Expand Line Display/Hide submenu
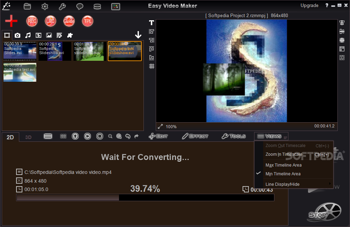Viewport: 350px width, 227px height. [297, 184]
